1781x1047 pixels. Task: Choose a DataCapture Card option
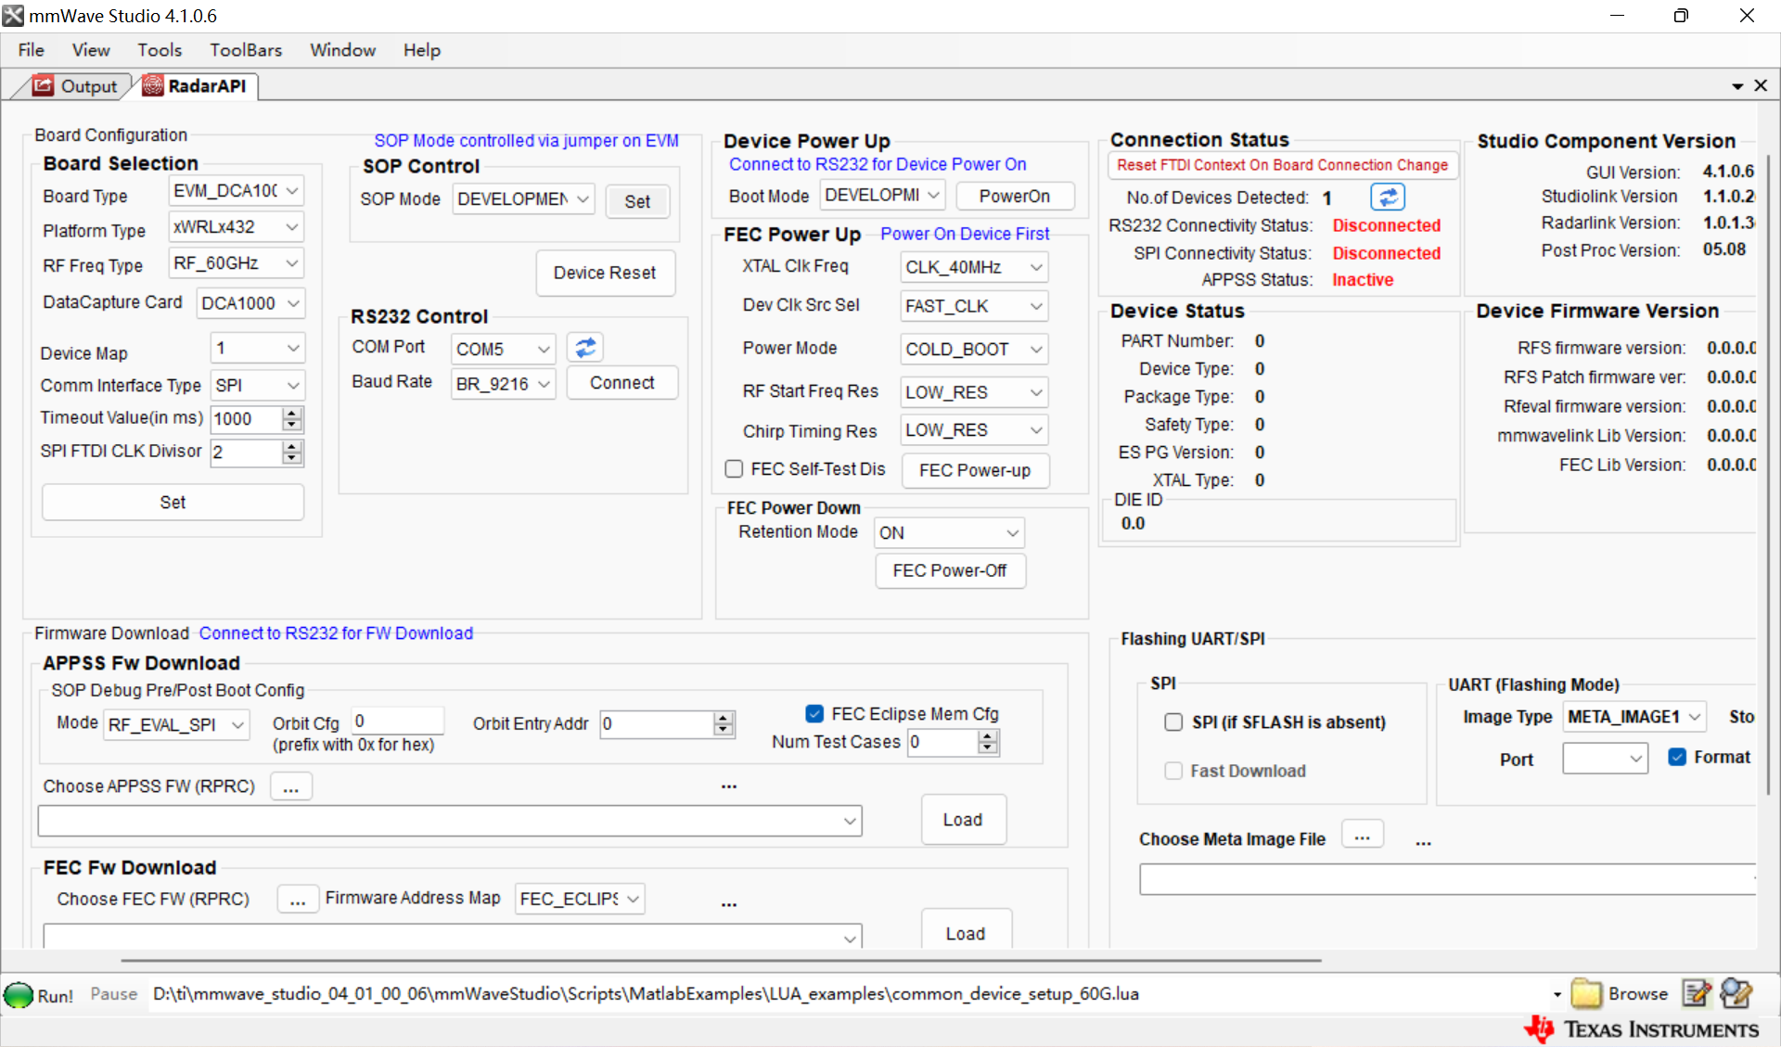[250, 303]
